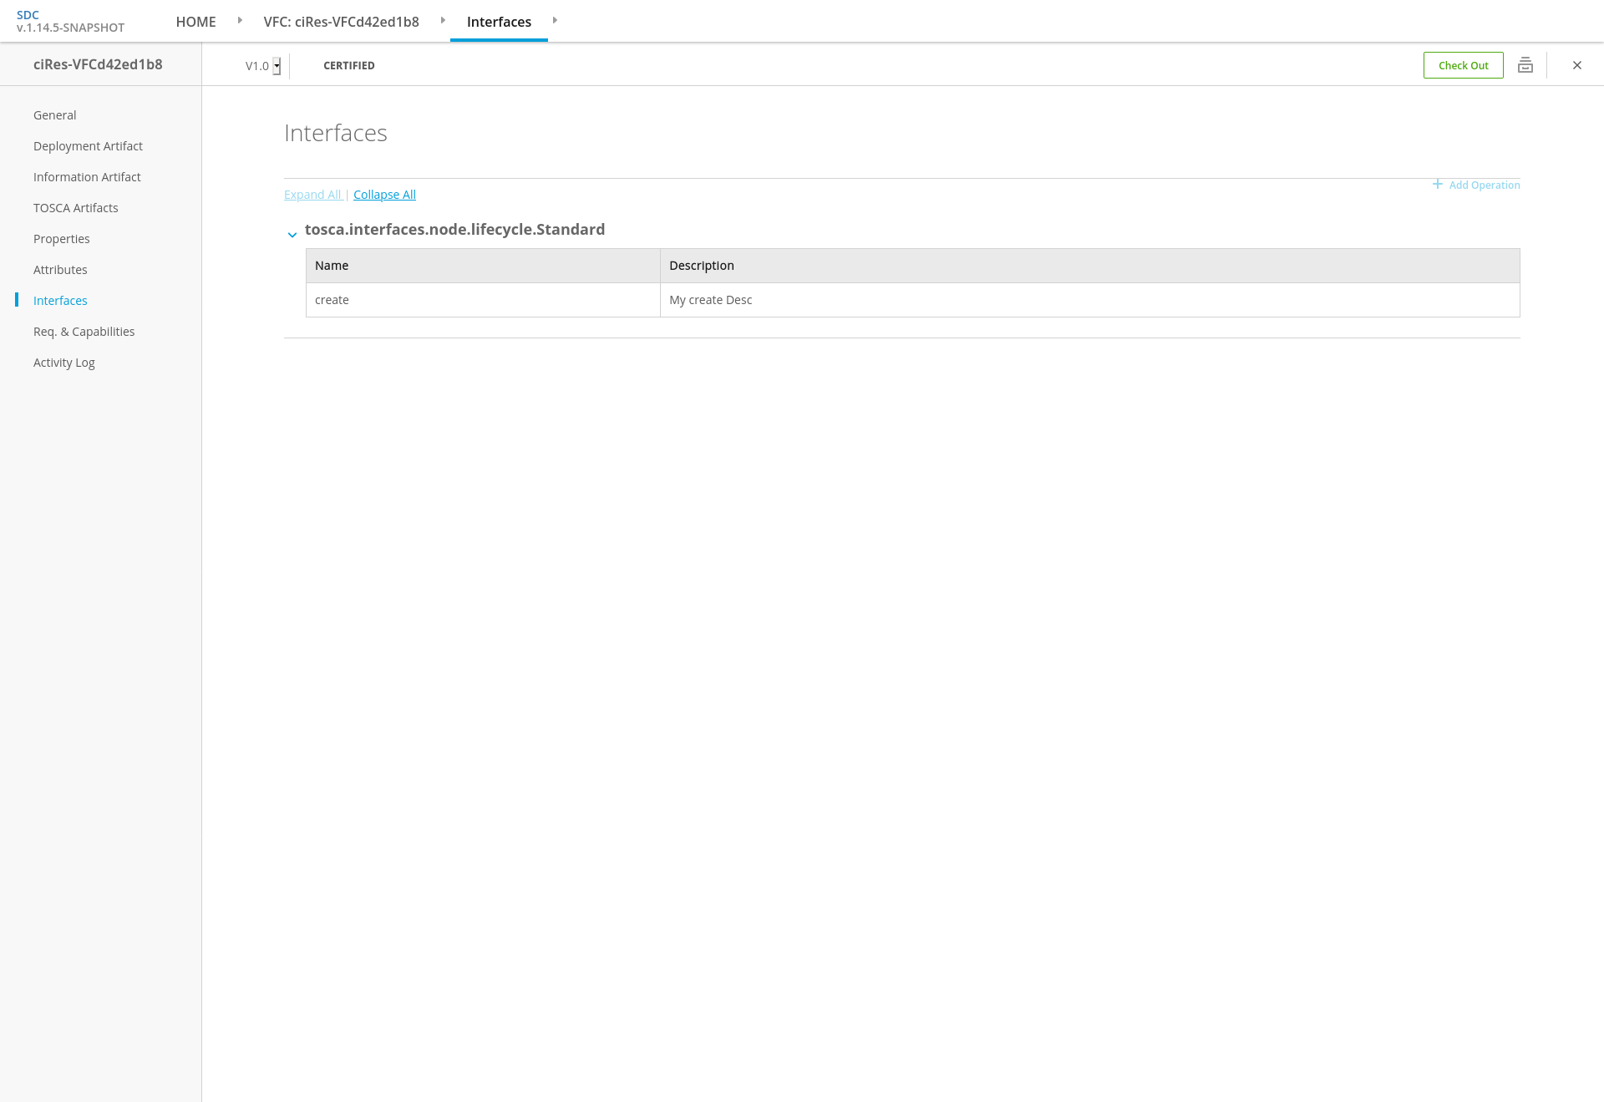Image resolution: width=1604 pixels, height=1102 pixels.
Task: Open VFC: ciRes-VFCd42ed1b8 breadcrumb
Action: [341, 22]
